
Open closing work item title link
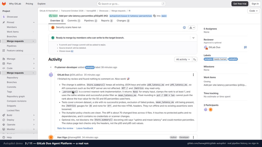click(225, 85)
